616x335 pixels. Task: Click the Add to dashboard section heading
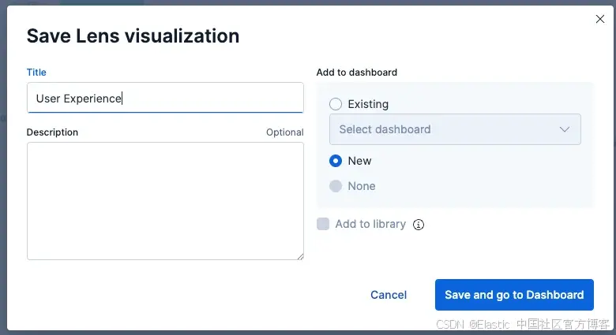pos(357,73)
